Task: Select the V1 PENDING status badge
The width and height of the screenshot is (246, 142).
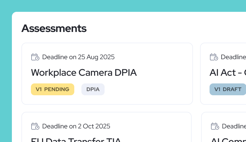Action: [x=53, y=89]
